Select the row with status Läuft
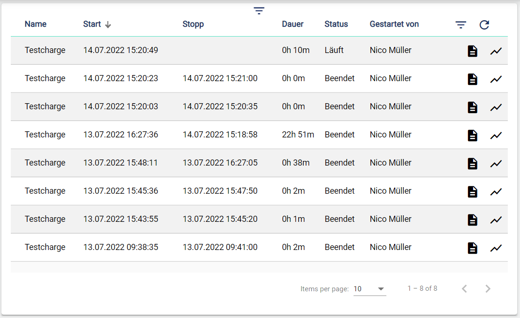 tap(234, 50)
